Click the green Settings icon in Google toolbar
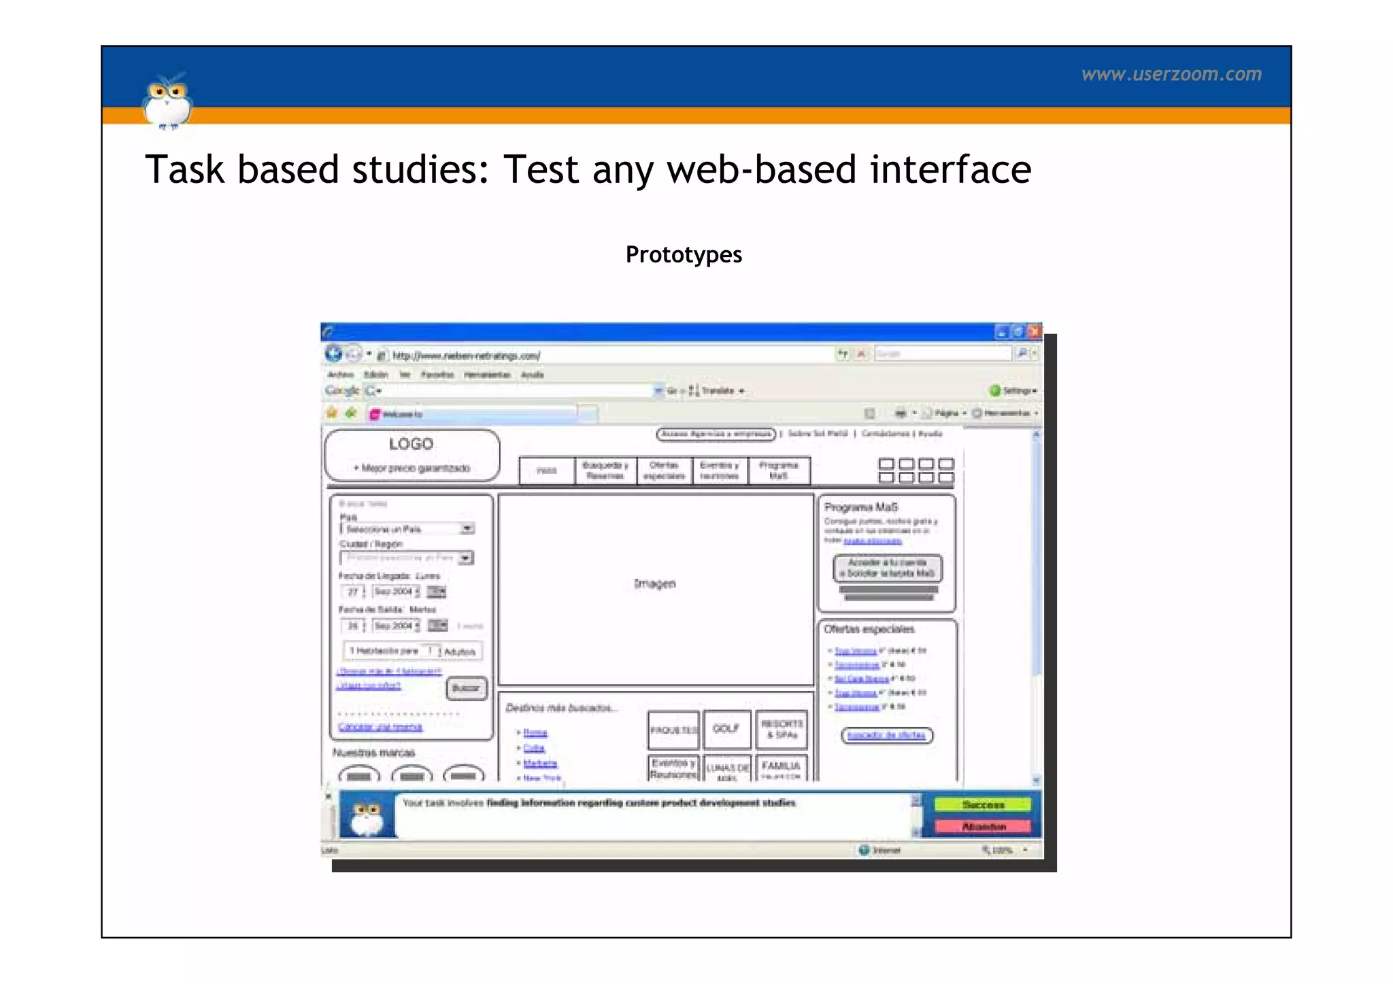1393x984 pixels. pos(995,390)
